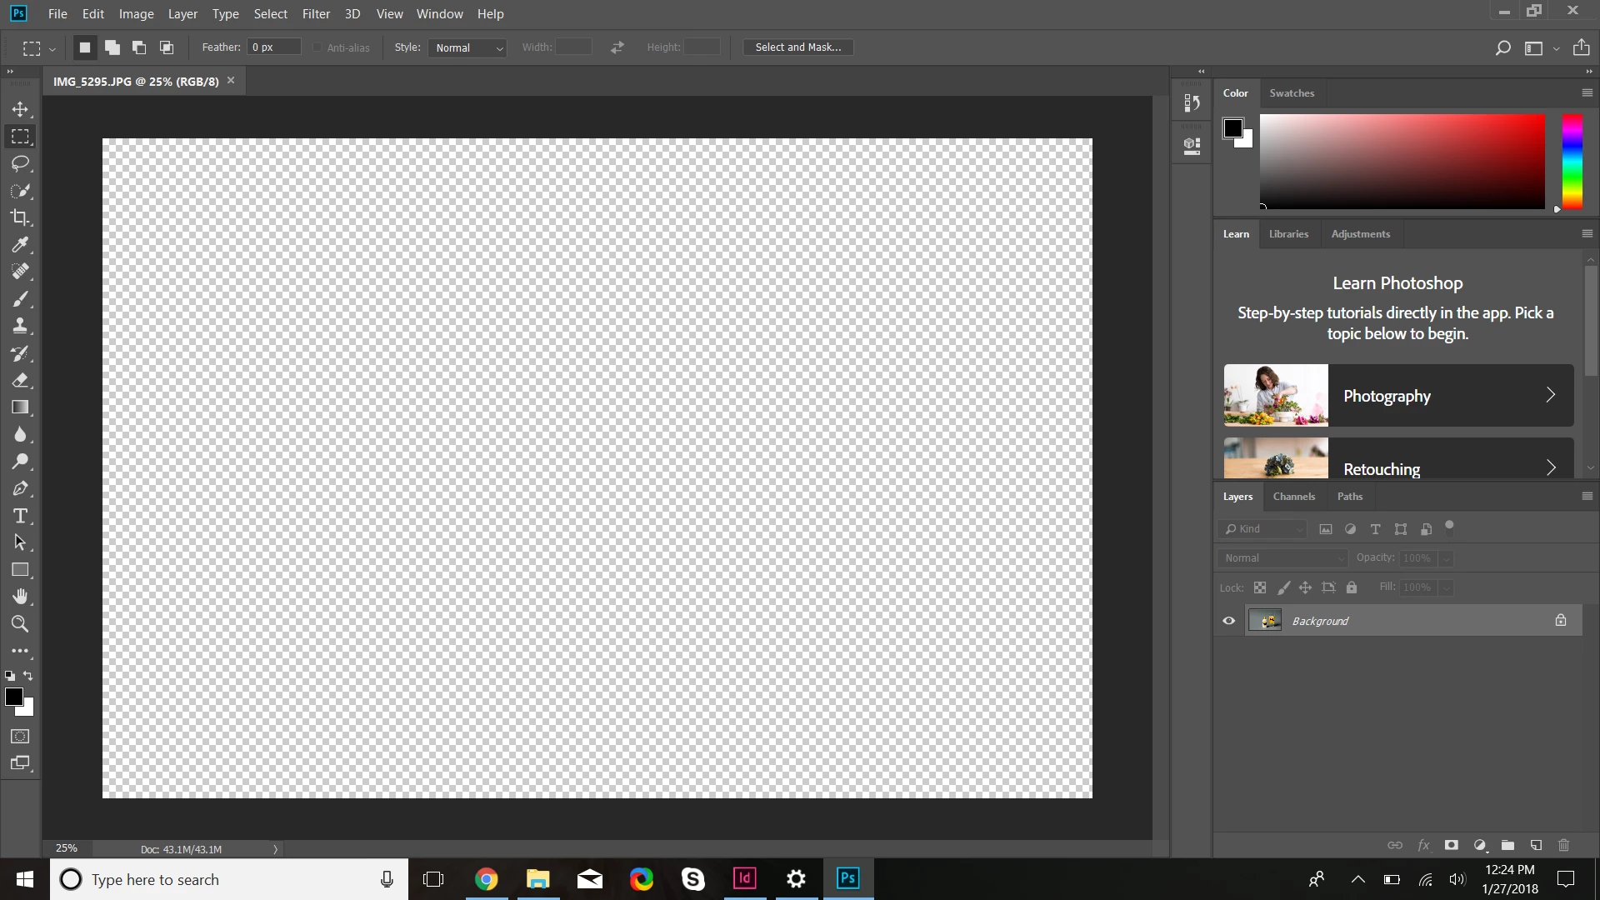The height and width of the screenshot is (900, 1600).
Task: Switch to the Channels tab
Action: [1293, 497]
